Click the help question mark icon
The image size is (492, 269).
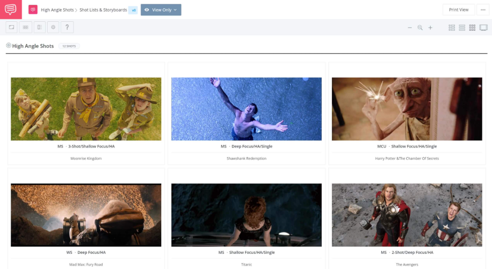click(67, 27)
